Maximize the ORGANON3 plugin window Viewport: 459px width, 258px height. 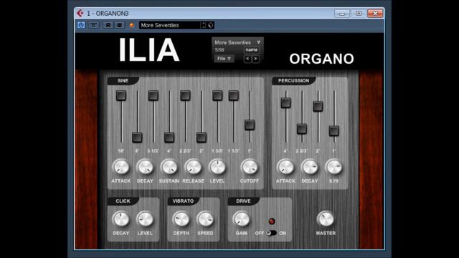click(359, 14)
